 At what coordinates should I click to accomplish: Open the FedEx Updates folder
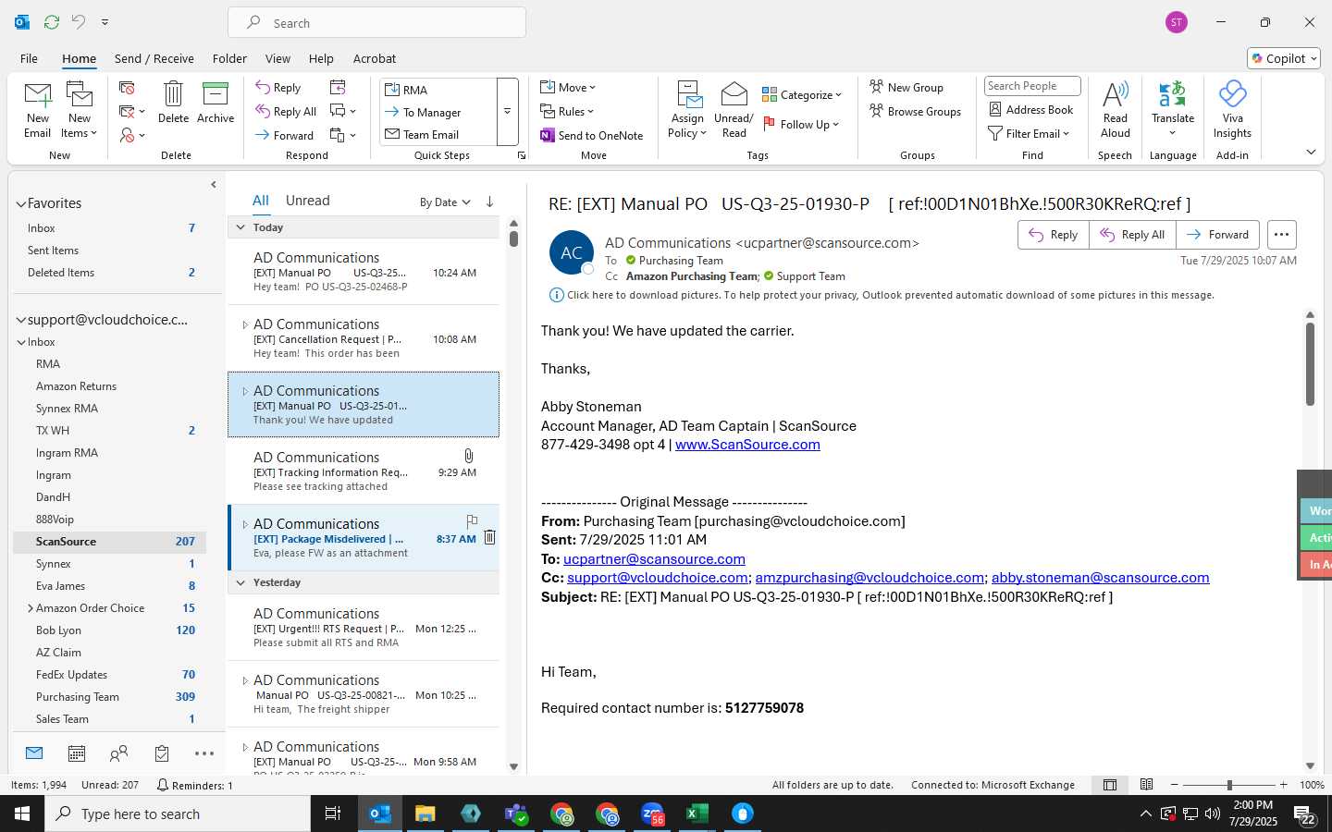(109, 675)
